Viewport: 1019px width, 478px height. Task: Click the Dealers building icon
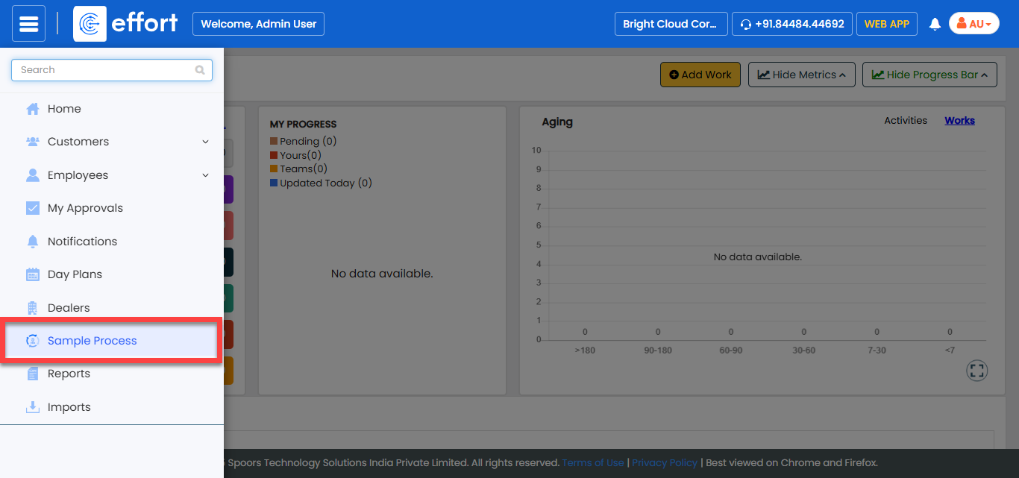tap(33, 308)
